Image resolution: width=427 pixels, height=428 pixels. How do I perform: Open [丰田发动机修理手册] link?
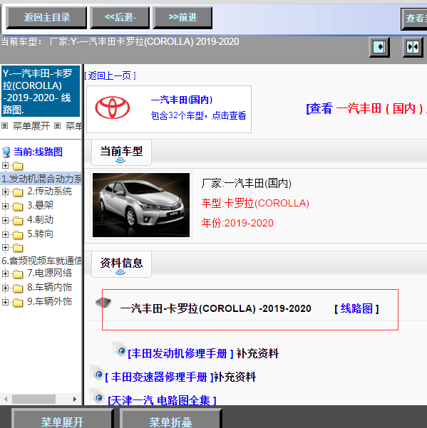pos(180,353)
